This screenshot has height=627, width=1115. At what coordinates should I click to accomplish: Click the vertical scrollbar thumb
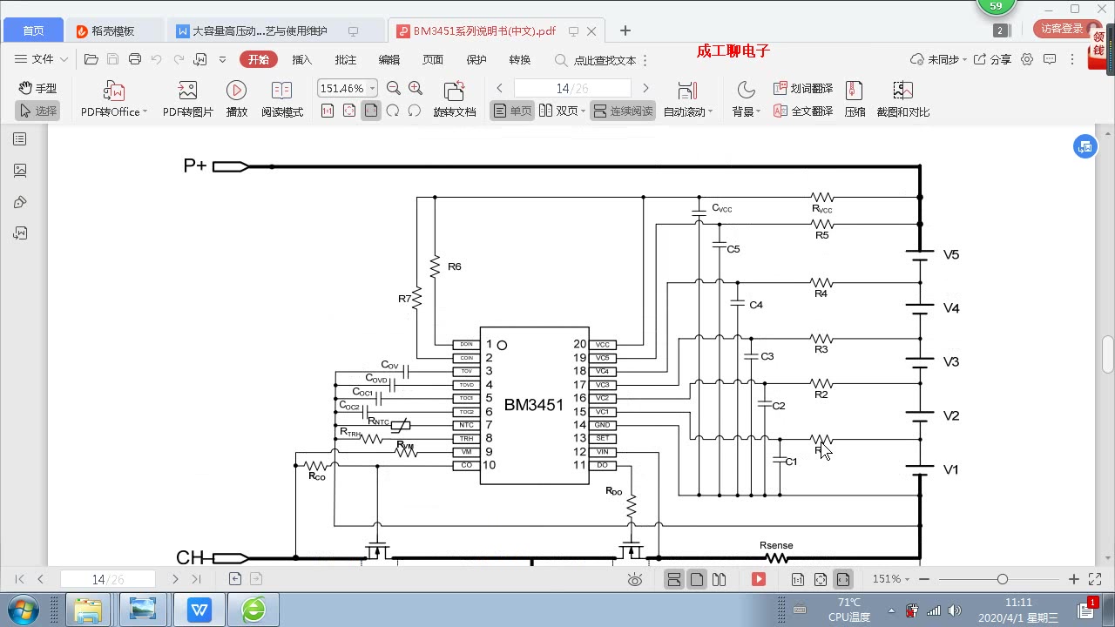click(1107, 353)
